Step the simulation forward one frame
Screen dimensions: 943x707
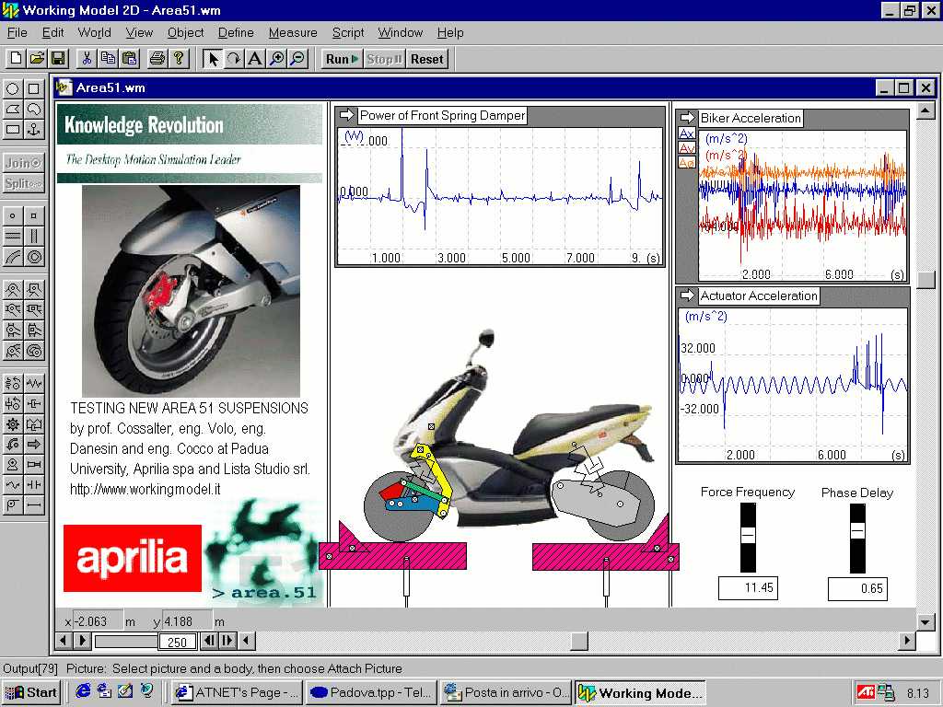[x=227, y=641]
